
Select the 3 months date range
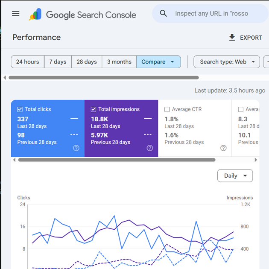coord(119,62)
